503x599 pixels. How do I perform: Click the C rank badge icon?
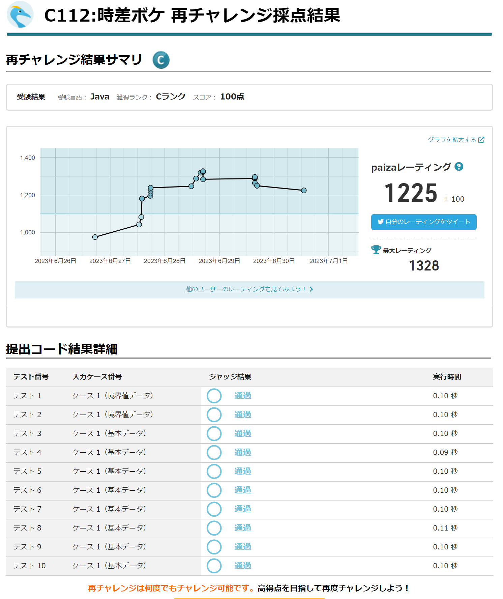click(x=161, y=60)
